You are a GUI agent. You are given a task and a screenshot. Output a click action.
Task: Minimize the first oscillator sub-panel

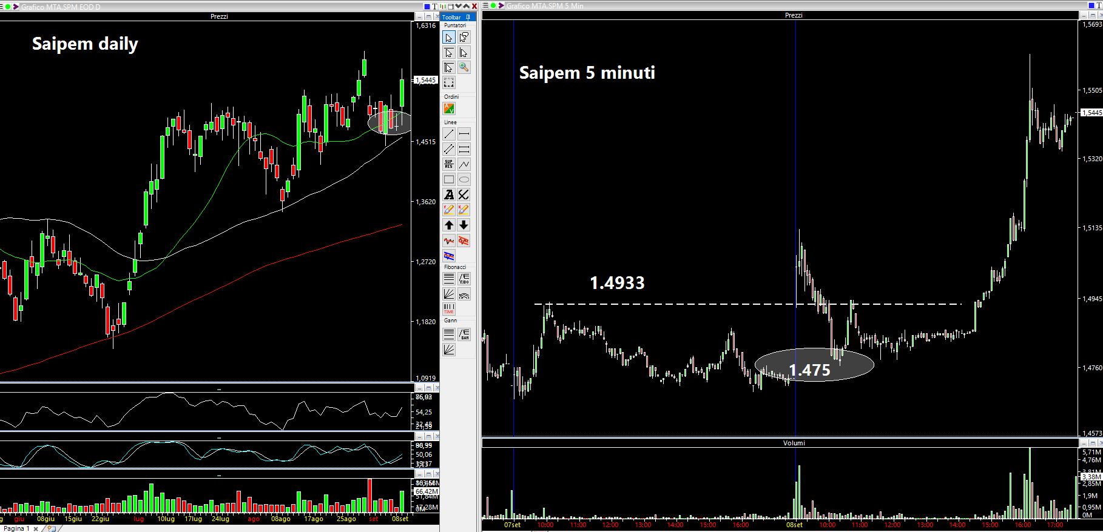419,388
